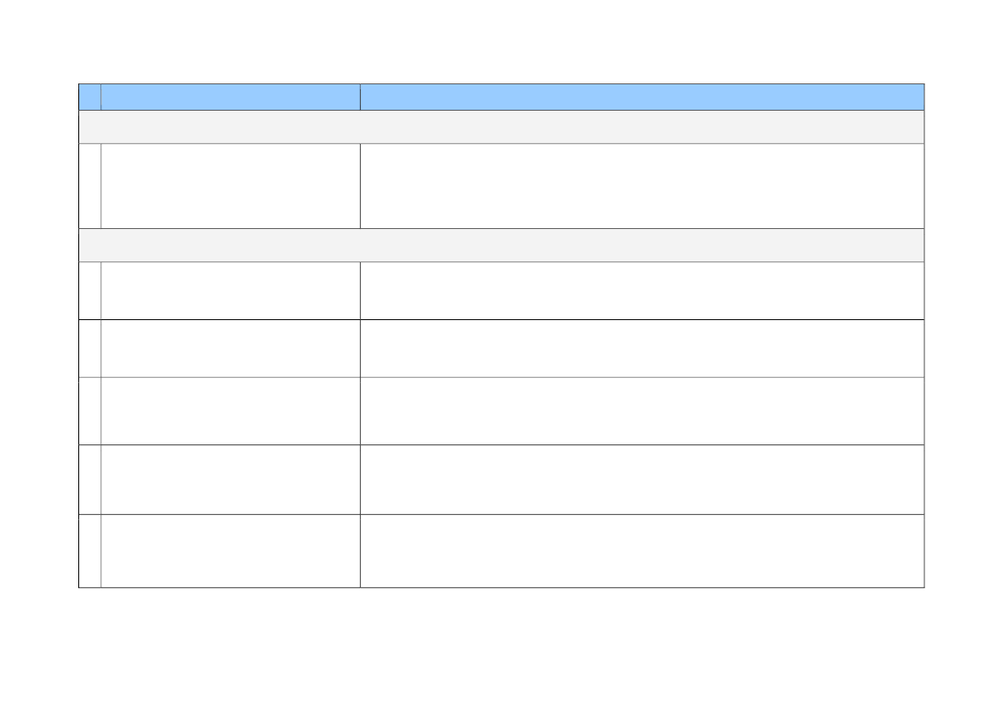Click the narrow left cell directly below the second gray band
Image resolution: width=995 pixels, height=704 pixels.
click(x=89, y=291)
